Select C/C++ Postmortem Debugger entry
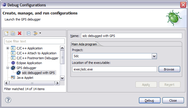 coord(37,58)
